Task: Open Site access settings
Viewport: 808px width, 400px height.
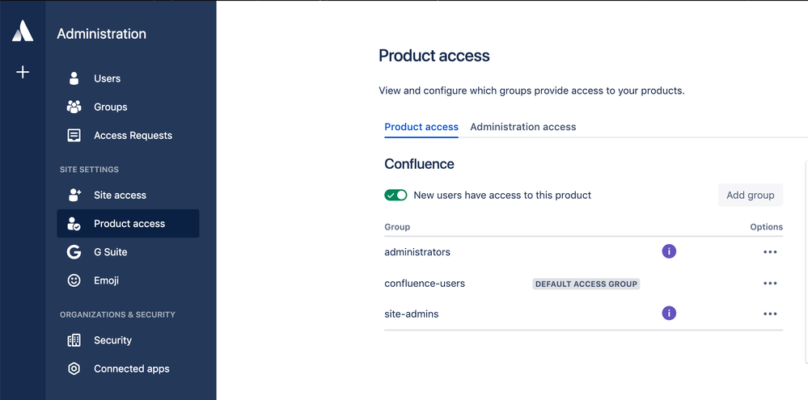Action: click(128, 195)
